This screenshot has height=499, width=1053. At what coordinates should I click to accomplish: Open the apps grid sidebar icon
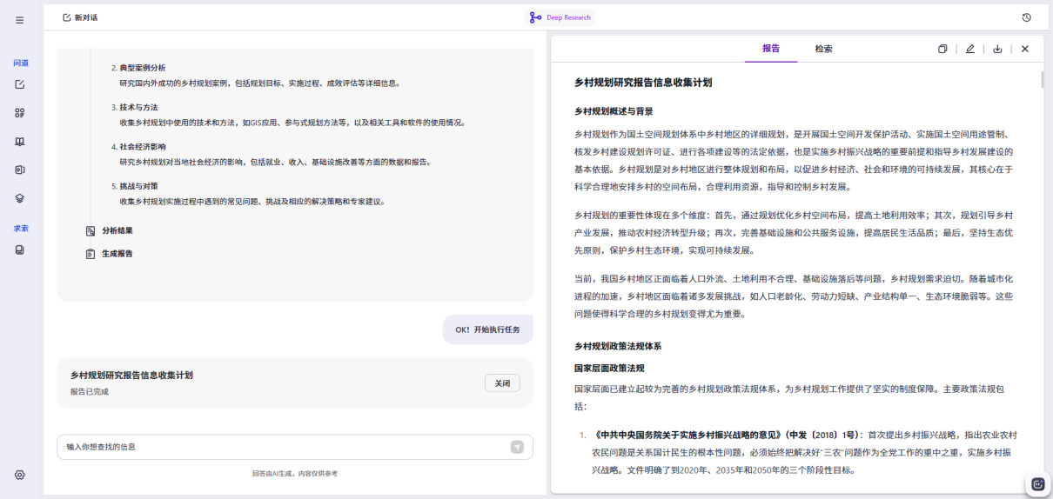tap(20, 113)
